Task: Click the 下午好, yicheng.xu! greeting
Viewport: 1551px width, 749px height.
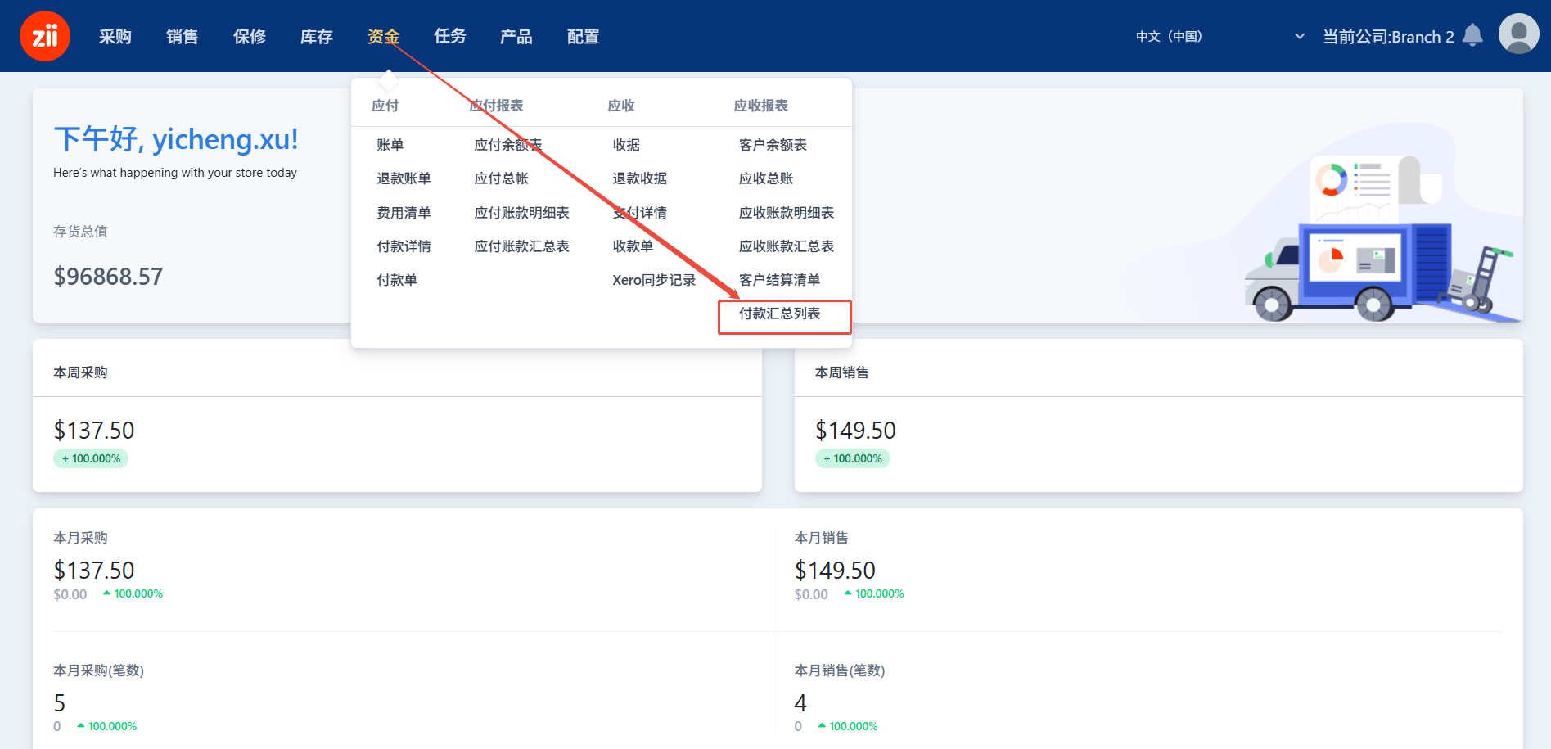Action: pyautogui.click(x=176, y=139)
